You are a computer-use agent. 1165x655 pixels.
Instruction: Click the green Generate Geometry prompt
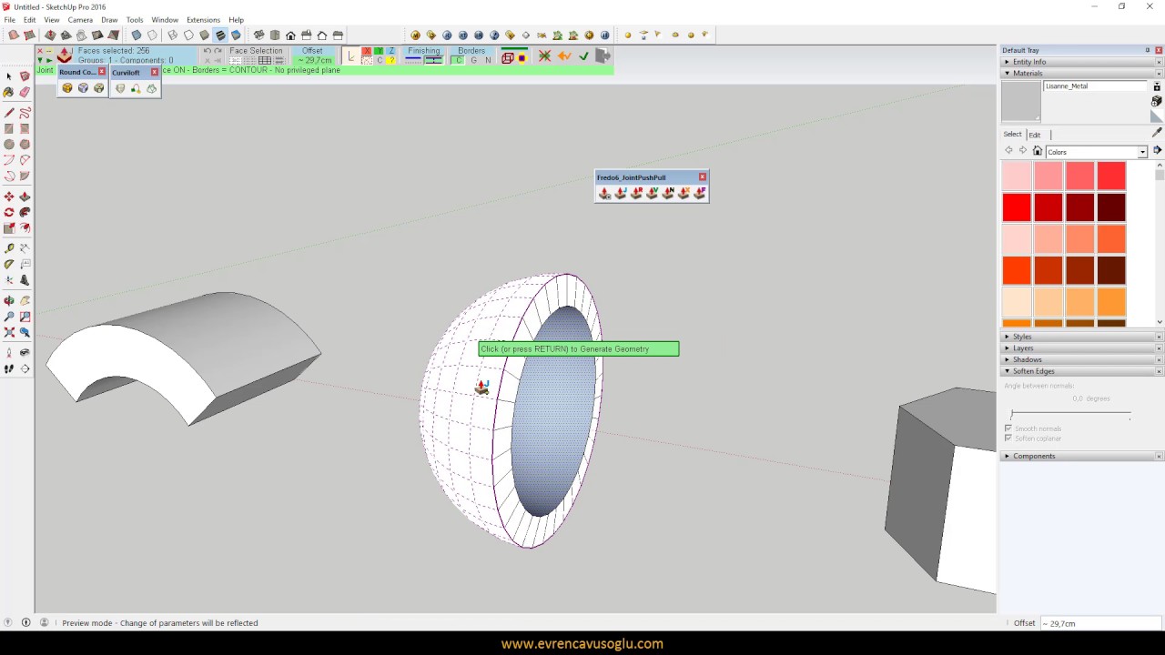tap(579, 348)
